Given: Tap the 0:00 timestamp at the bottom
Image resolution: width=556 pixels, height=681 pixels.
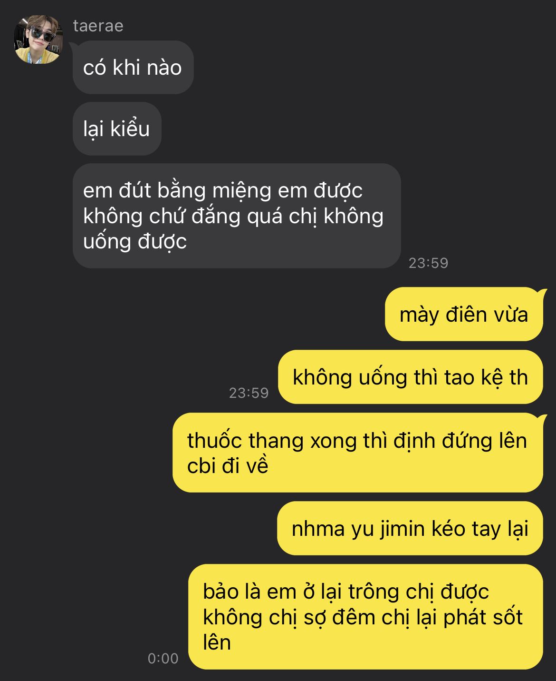Looking at the screenshot, I should (163, 658).
